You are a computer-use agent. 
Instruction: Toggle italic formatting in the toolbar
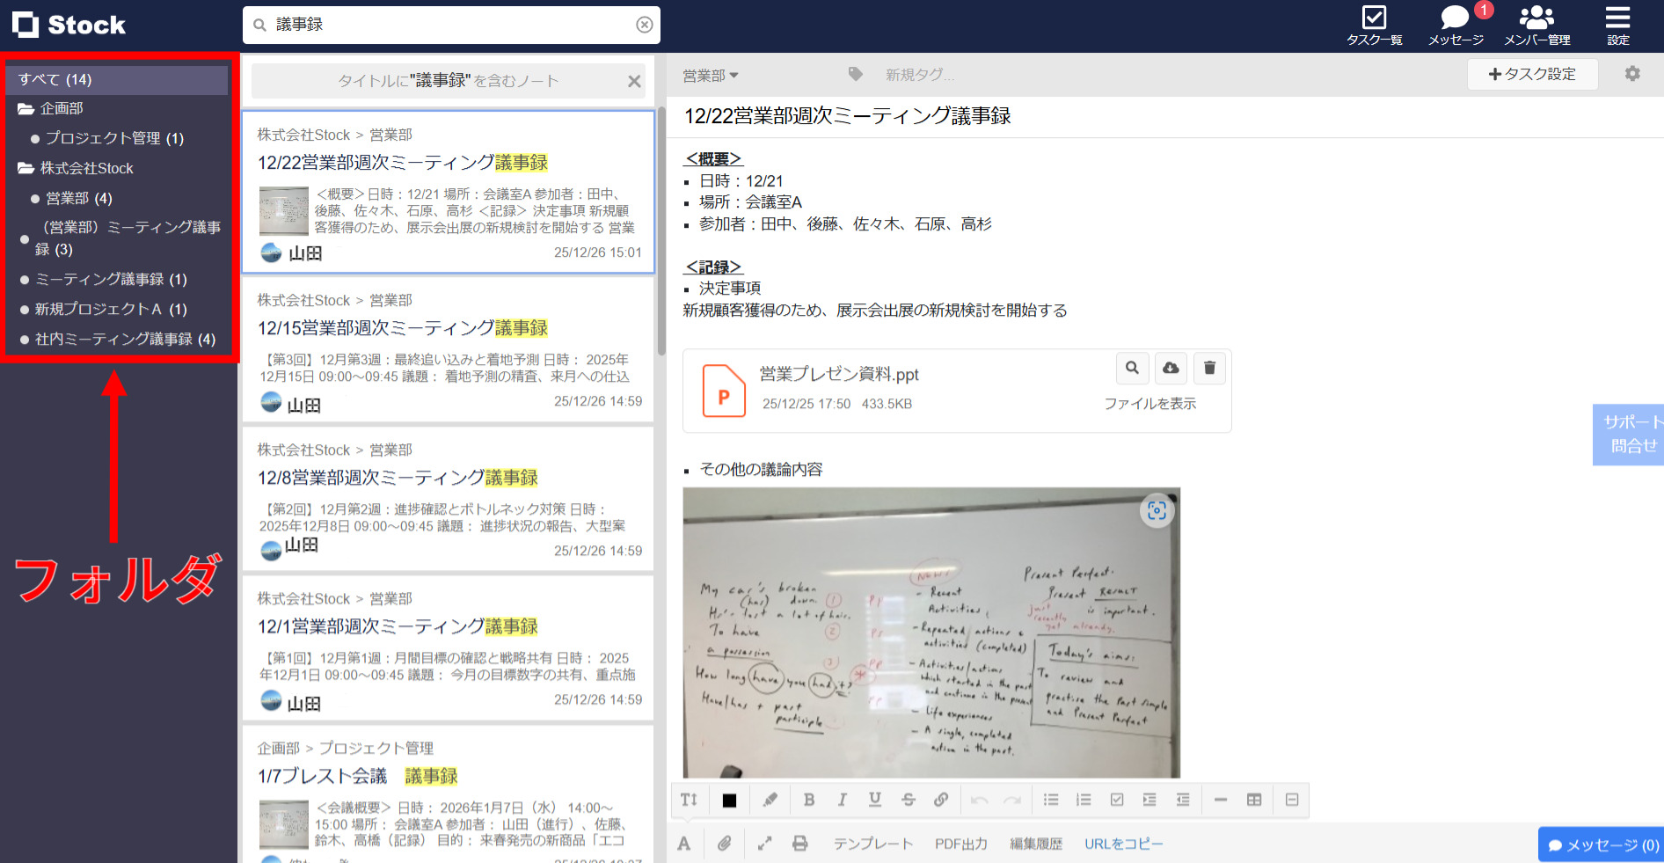click(842, 800)
